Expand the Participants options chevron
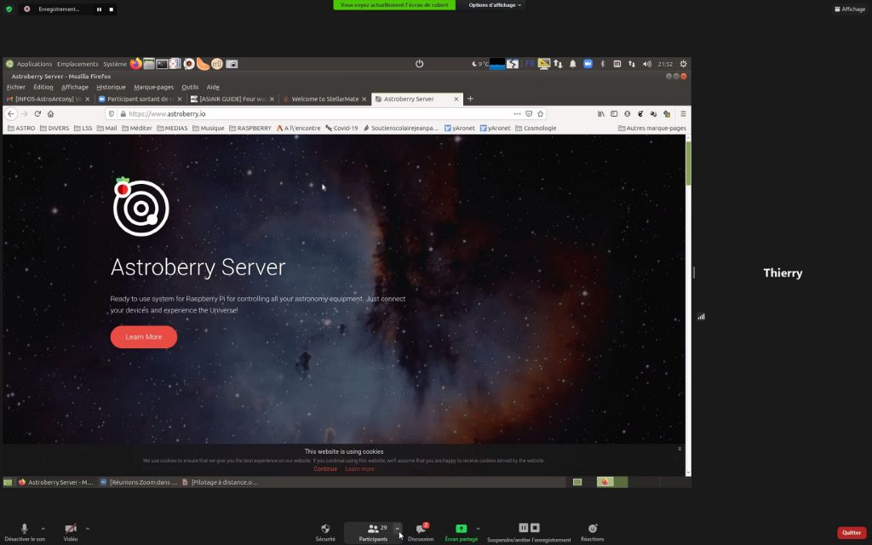The height and width of the screenshot is (545, 872). 397,529
